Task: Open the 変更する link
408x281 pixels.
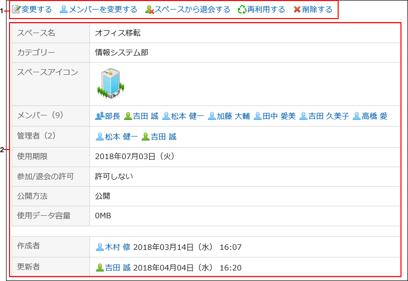Action: 37,10
